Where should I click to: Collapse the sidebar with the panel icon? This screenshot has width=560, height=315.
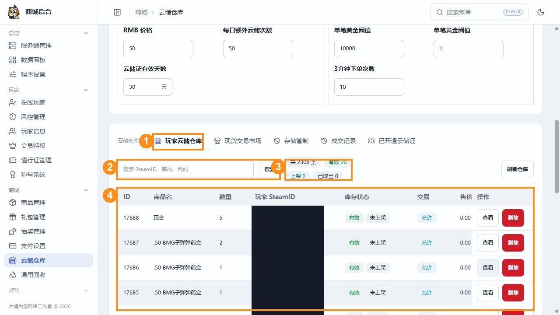tap(117, 12)
